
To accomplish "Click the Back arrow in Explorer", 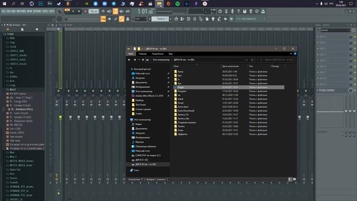I will point(129,60).
